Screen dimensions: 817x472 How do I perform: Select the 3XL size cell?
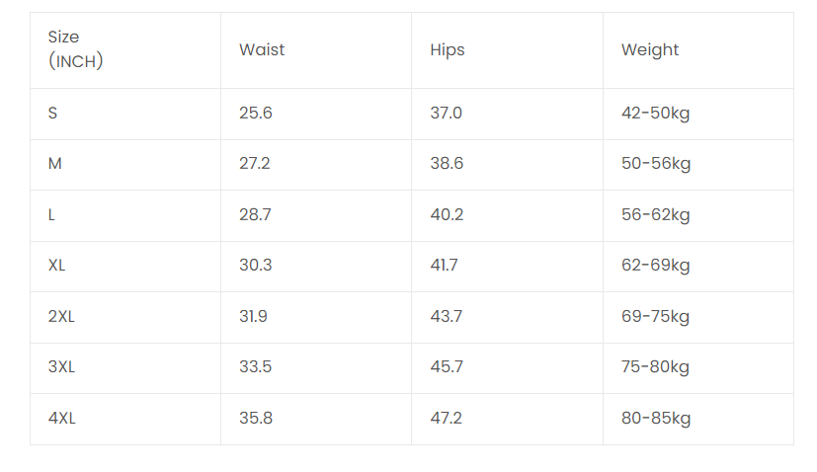click(61, 367)
